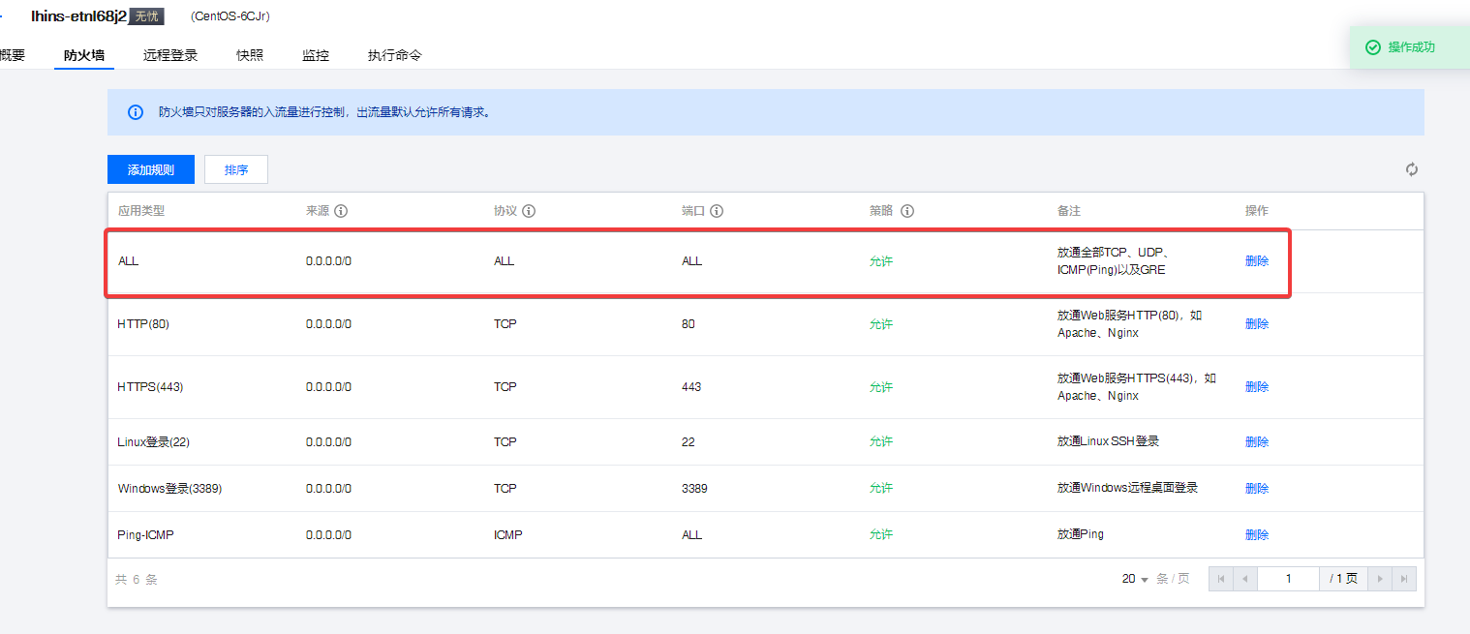Delete the Windows登录(3389) rule
The image size is (1470, 634).
coord(1257,488)
